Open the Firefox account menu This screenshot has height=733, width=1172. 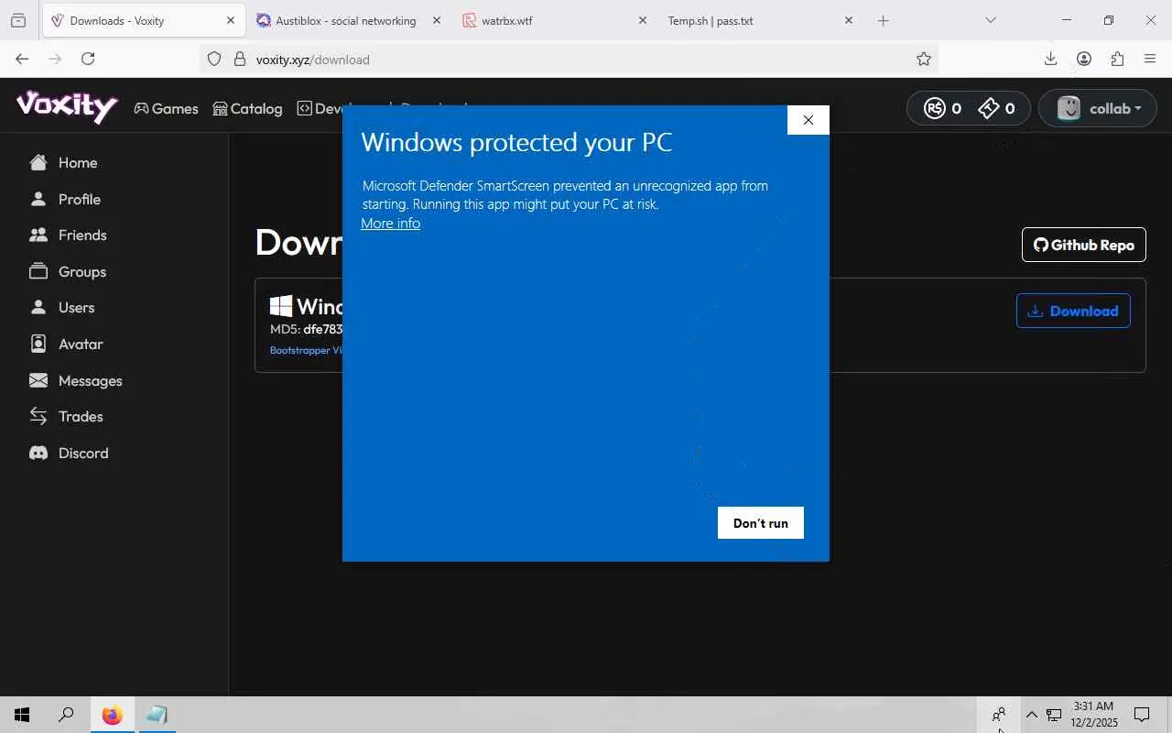coord(1084,59)
